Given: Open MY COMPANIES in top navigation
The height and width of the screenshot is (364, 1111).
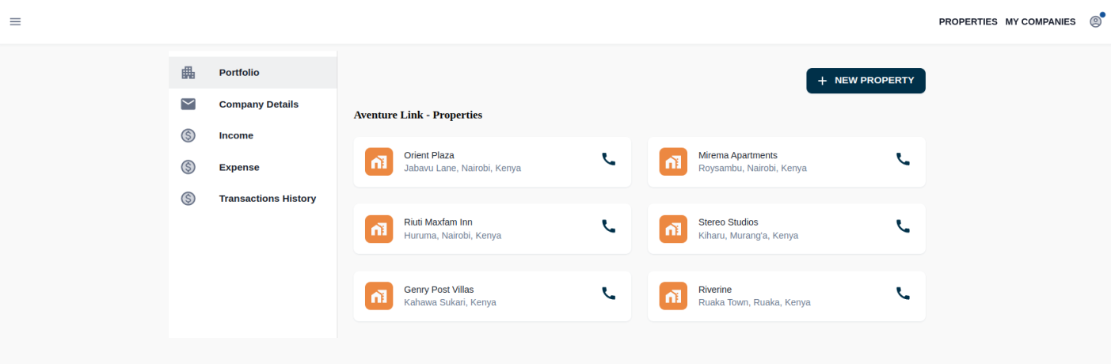Looking at the screenshot, I should [1041, 22].
